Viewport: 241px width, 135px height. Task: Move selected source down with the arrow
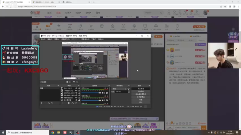[x=76, y=103]
